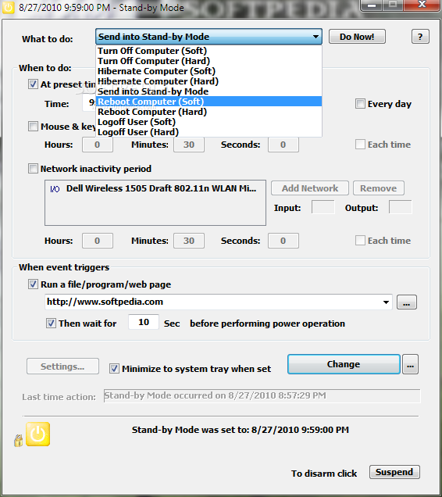Viewport: 442px width, 497px height.
Task: Open the Settings... button
Action: [x=62, y=366]
